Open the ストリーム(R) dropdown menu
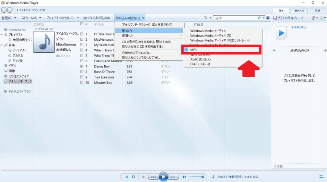This screenshot has height=182, width=327. pos(31,18)
